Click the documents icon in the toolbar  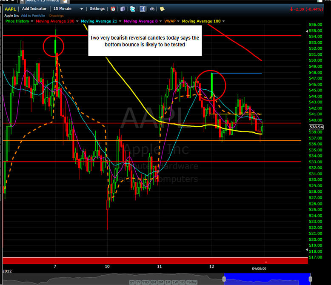(123, 9)
